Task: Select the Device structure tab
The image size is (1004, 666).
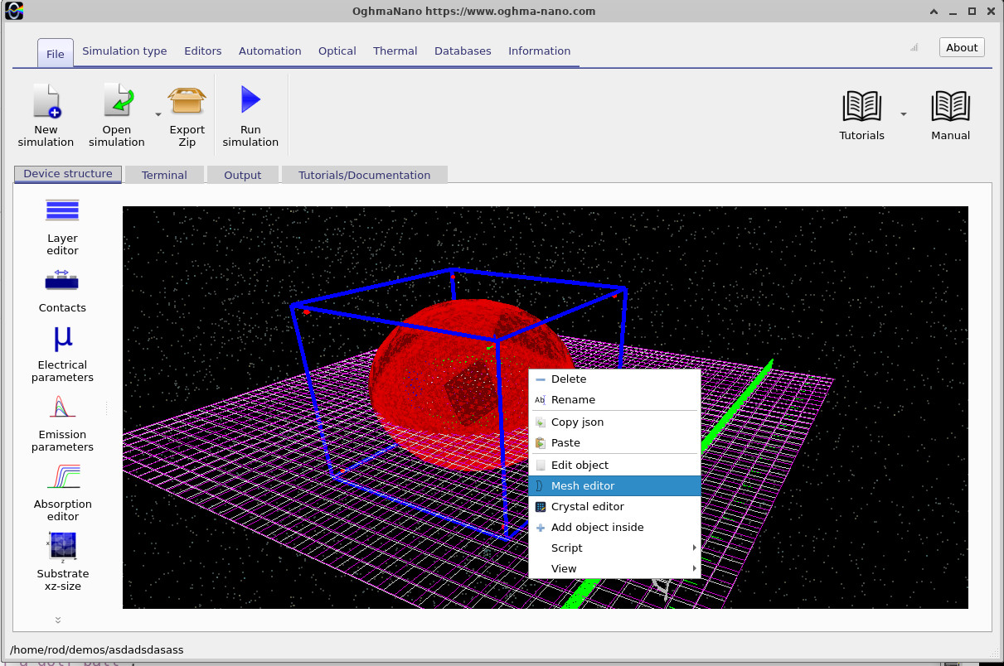Action: tap(68, 174)
